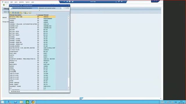The image size is (186, 104).
Task: Click the Find next icon in the hit list toolbar
Action: pos(18,13)
